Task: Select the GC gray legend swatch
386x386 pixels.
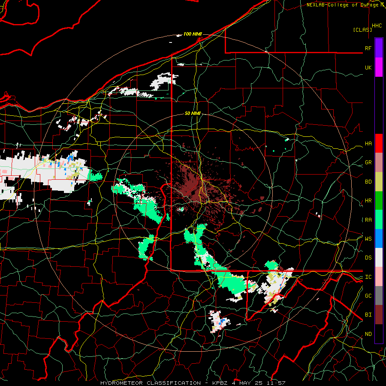Action: point(379,296)
